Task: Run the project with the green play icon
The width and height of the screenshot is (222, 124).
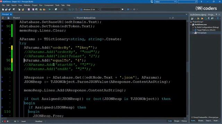Action: [x=50, y=9]
